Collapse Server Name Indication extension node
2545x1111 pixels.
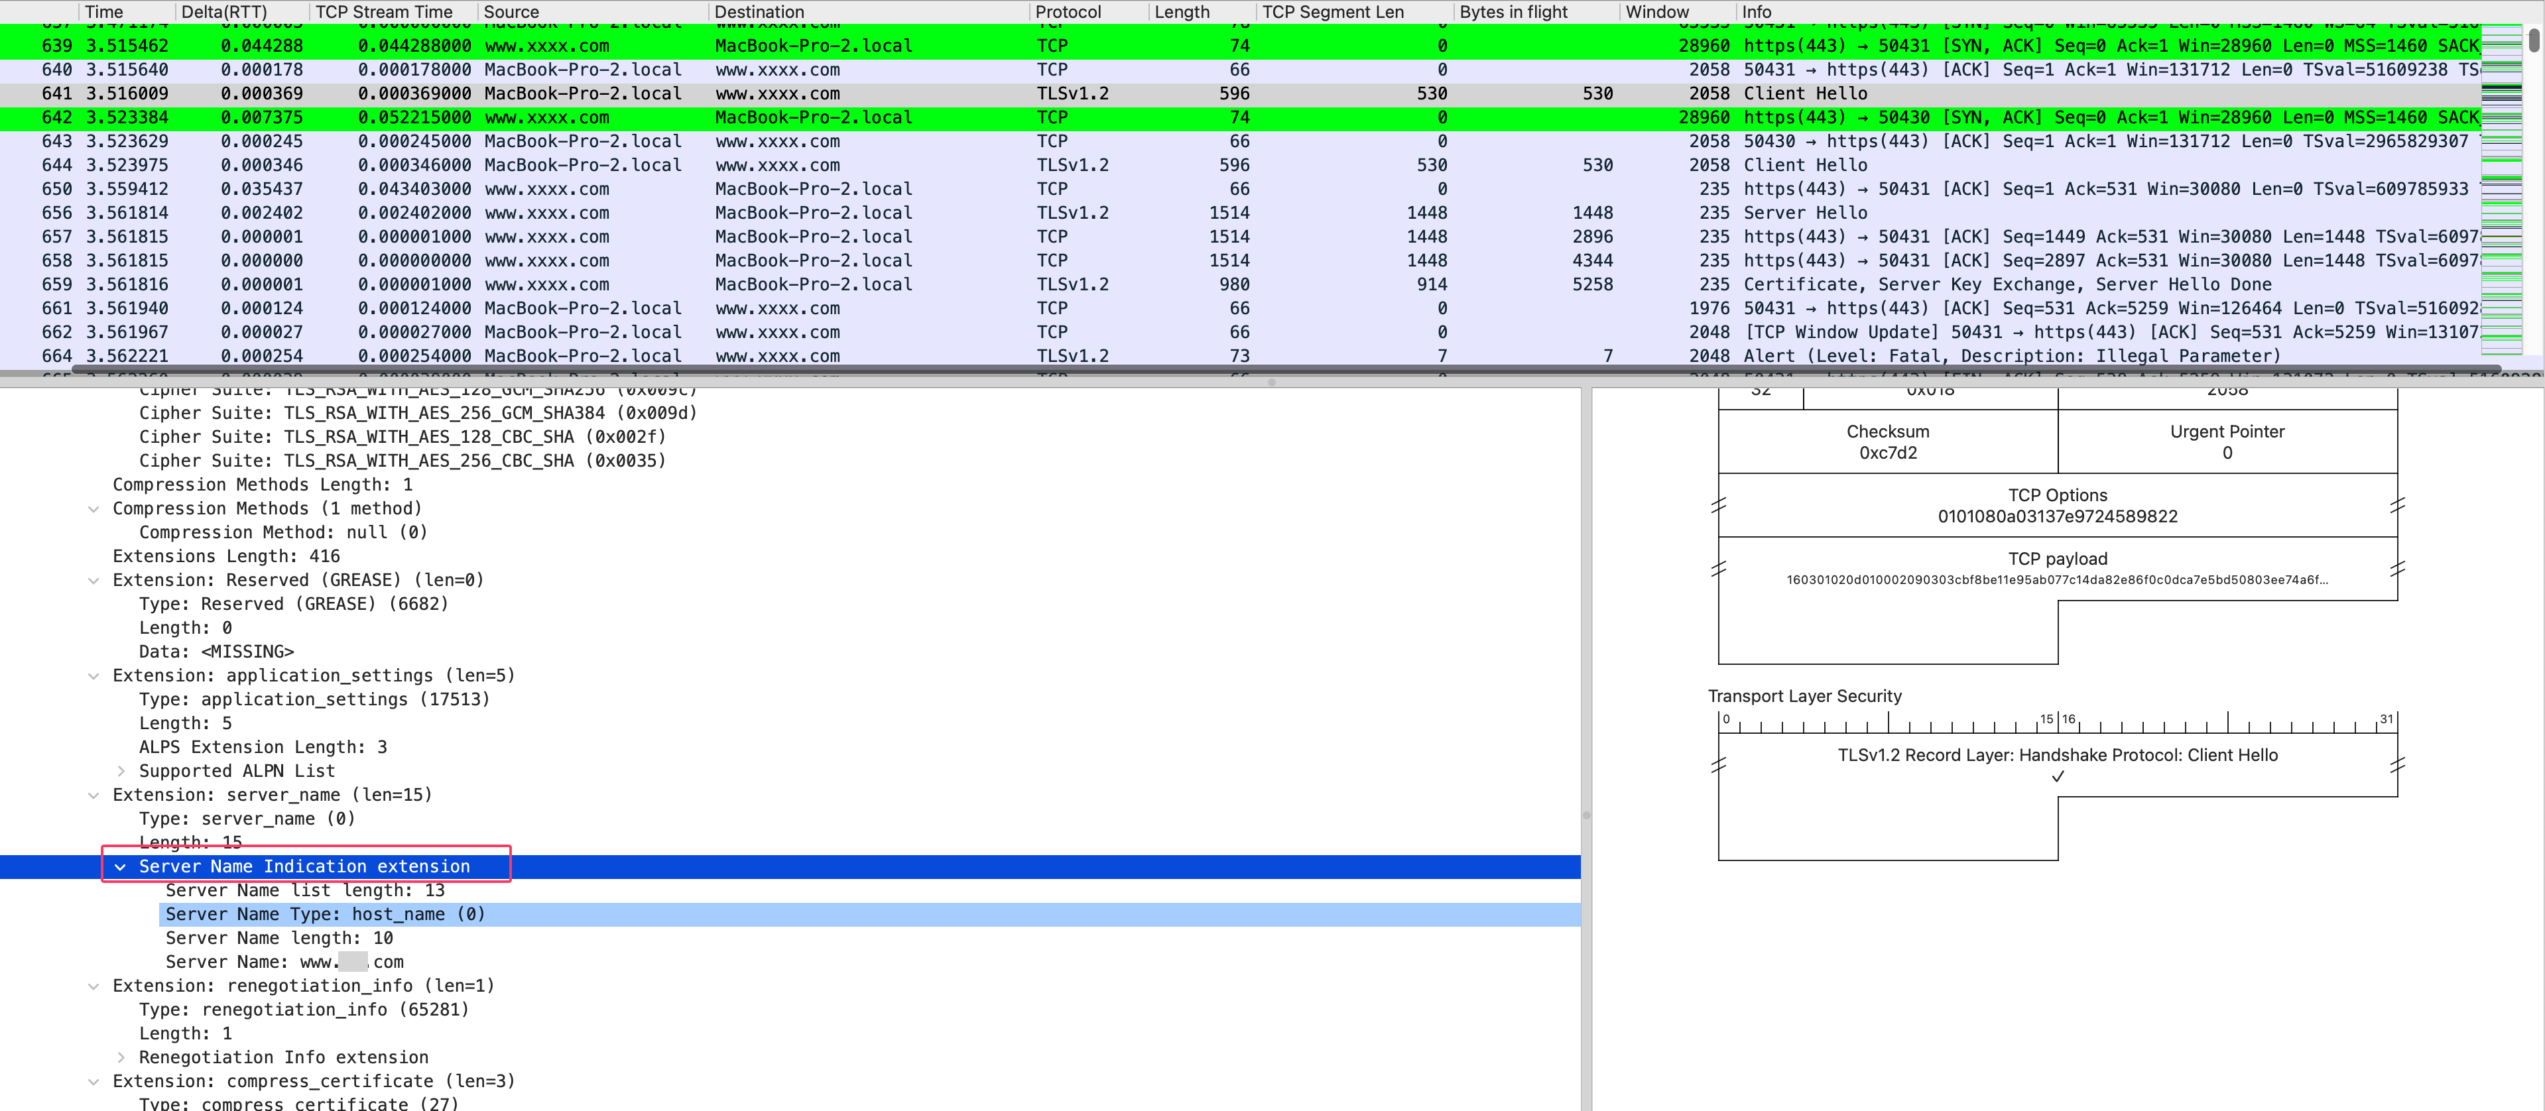[121, 867]
